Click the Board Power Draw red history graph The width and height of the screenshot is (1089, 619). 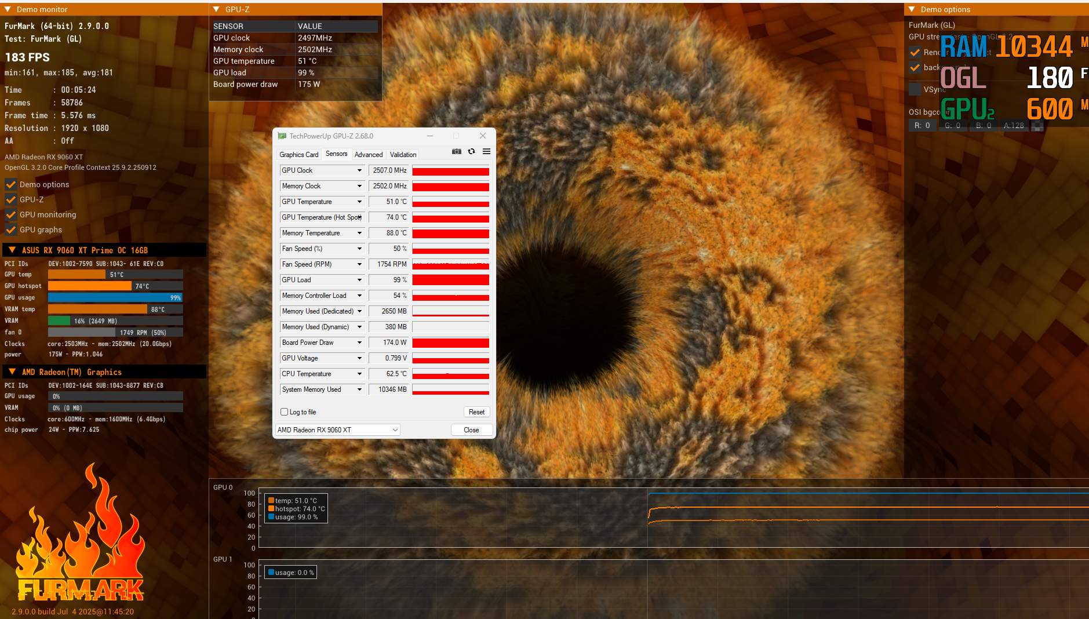pyautogui.click(x=451, y=343)
